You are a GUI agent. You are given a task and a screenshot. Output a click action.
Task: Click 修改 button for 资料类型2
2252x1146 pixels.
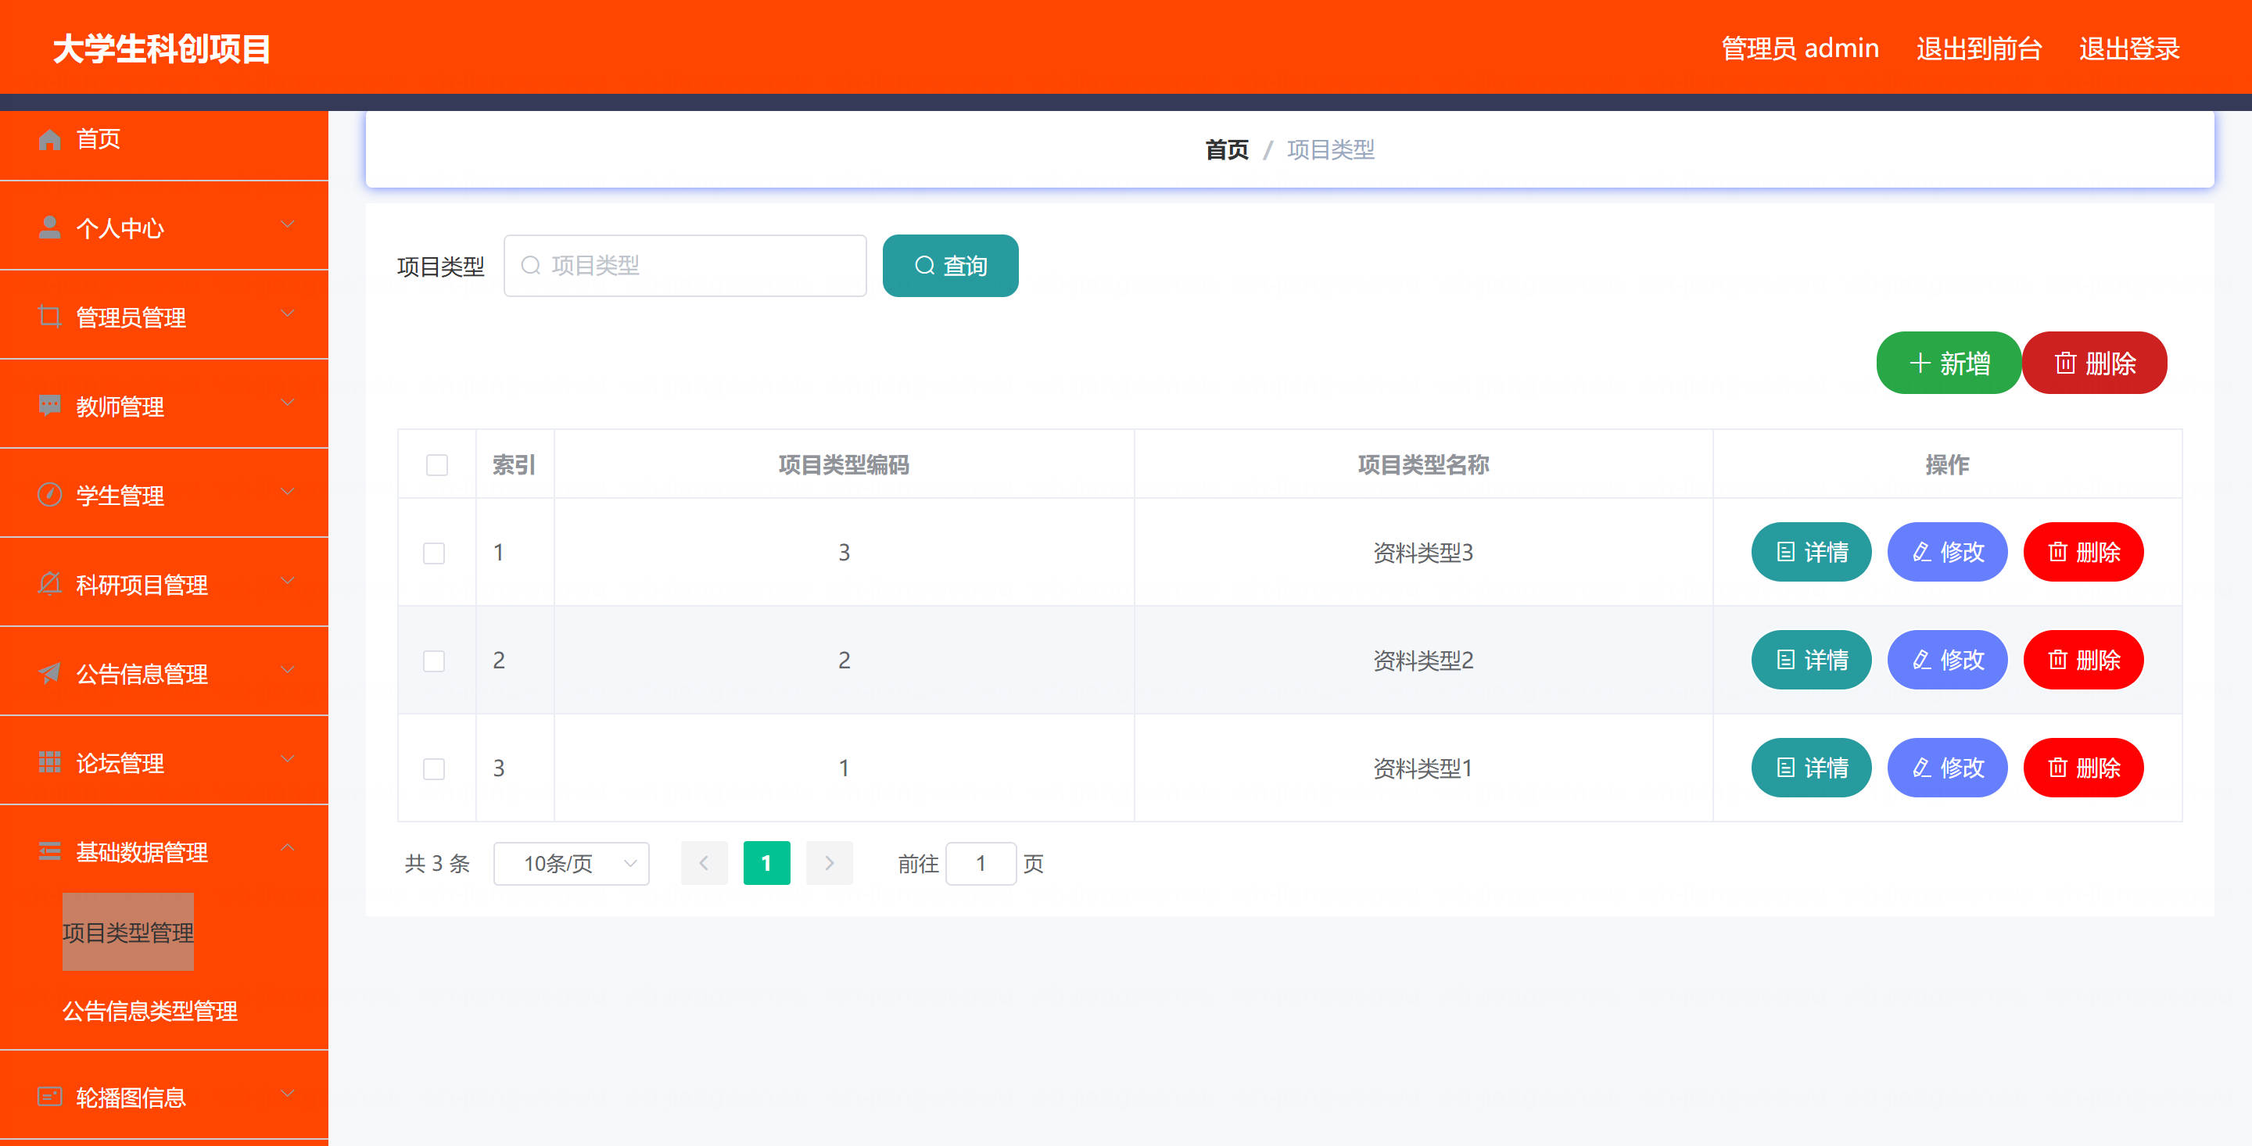(1947, 660)
